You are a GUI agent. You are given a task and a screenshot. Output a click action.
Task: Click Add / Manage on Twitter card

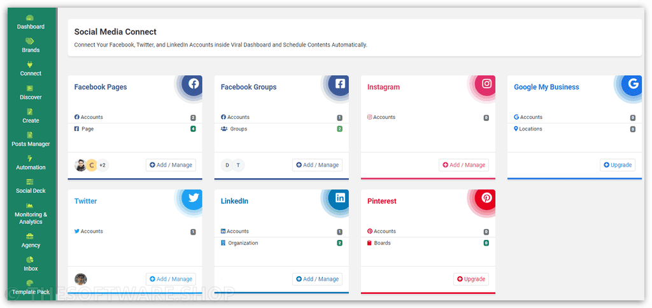pyautogui.click(x=171, y=279)
